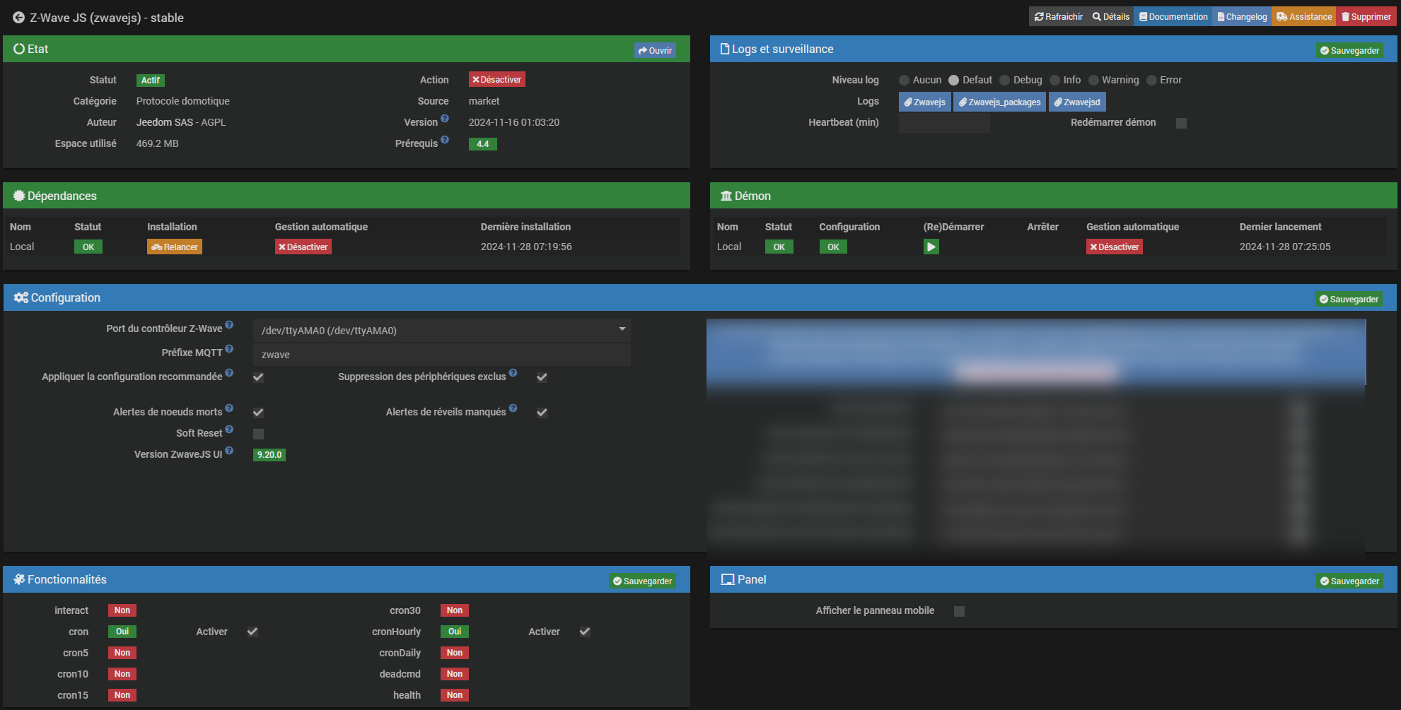Open the Zwavejsd log
1401x710 pixels.
click(1077, 102)
